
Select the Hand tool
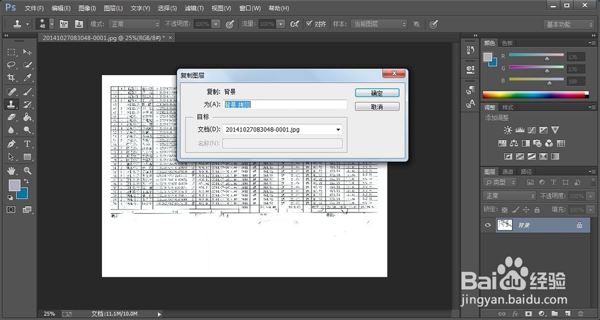click(x=11, y=171)
